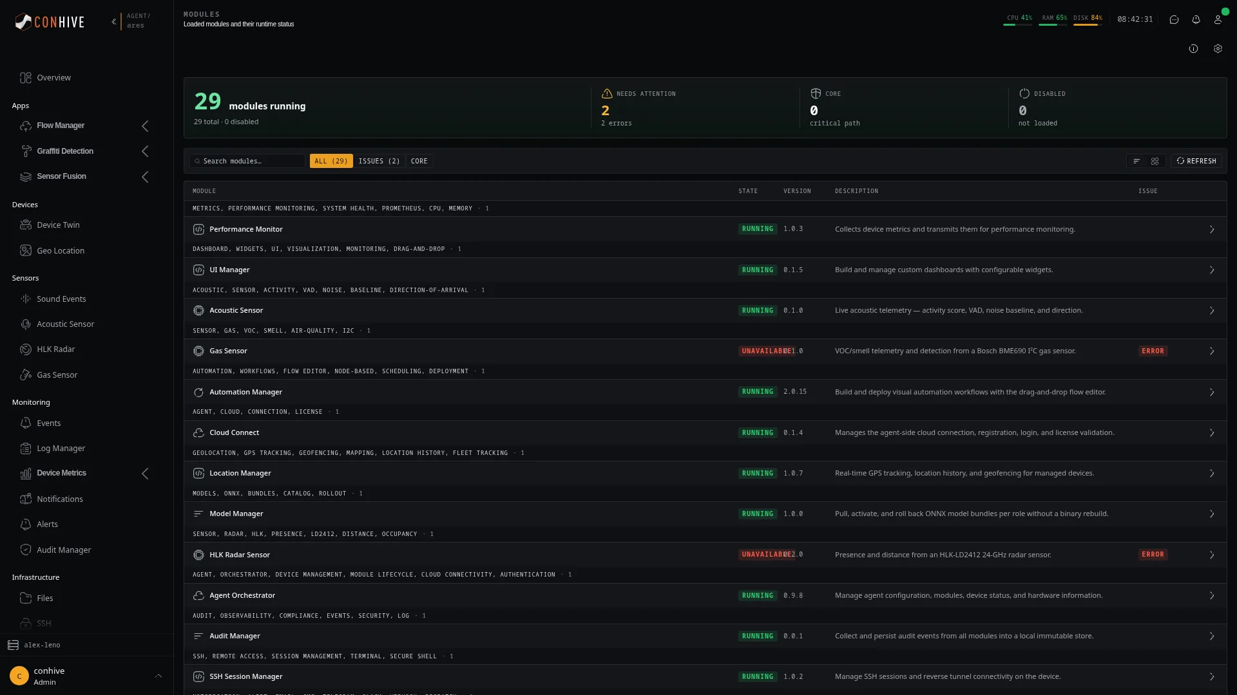Viewport: 1237px width, 695px height.
Task: Click the Log Manager sidebar icon
Action: 26,449
